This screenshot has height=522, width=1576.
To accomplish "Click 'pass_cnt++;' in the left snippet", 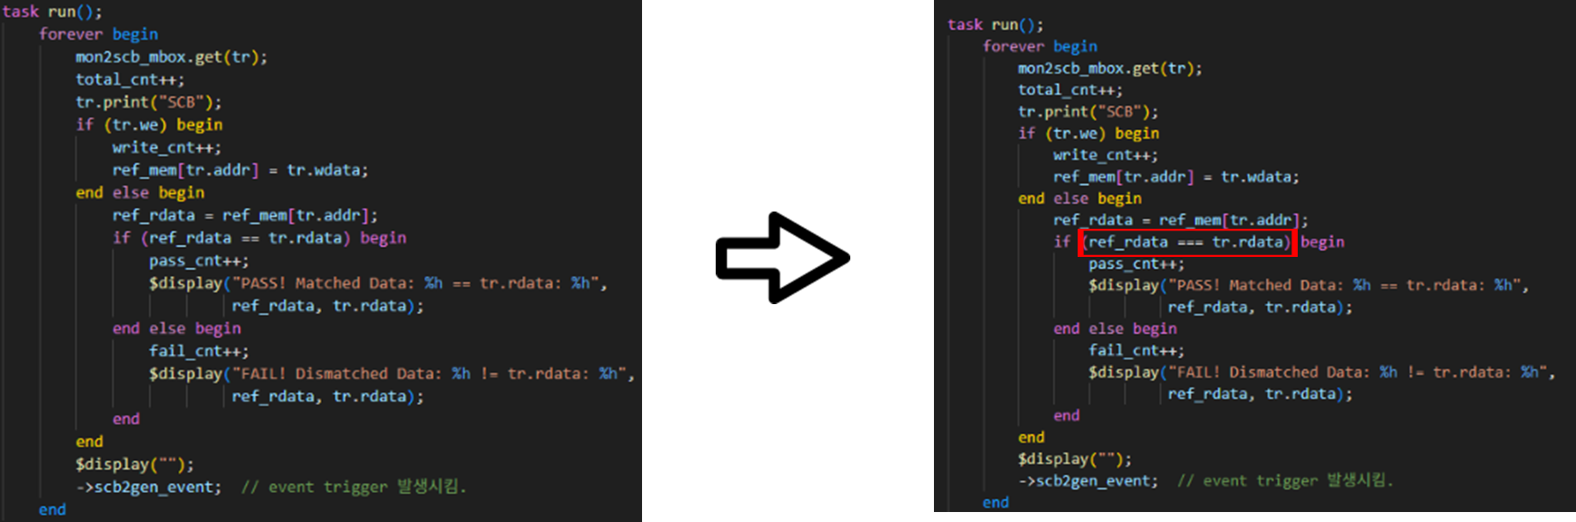I will 198,261.
